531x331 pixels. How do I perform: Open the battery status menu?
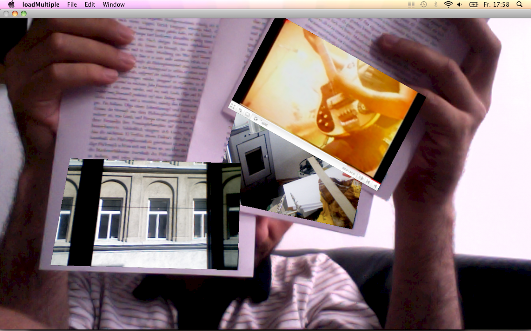click(x=473, y=4)
